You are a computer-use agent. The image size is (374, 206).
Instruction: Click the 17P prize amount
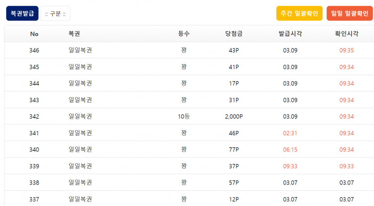point(234,83)
